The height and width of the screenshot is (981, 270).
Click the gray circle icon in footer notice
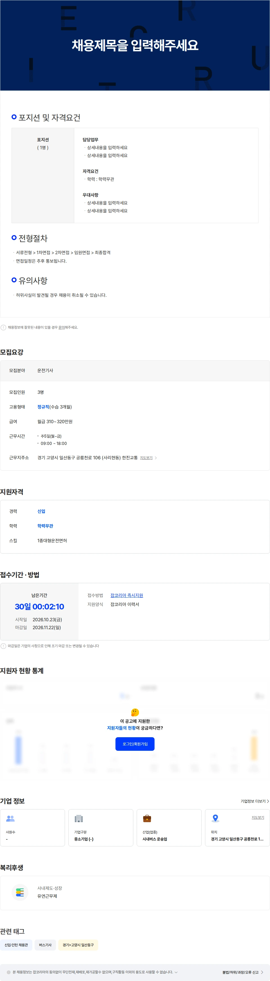tap(9, 972)
